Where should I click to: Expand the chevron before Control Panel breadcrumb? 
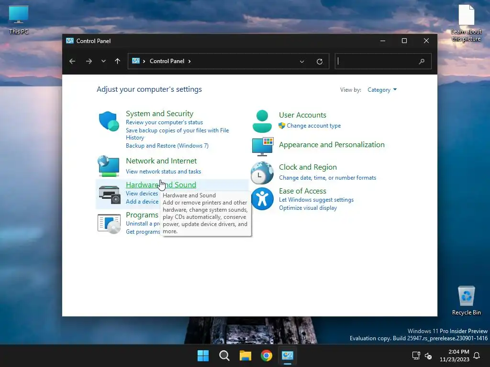(144, 61)
